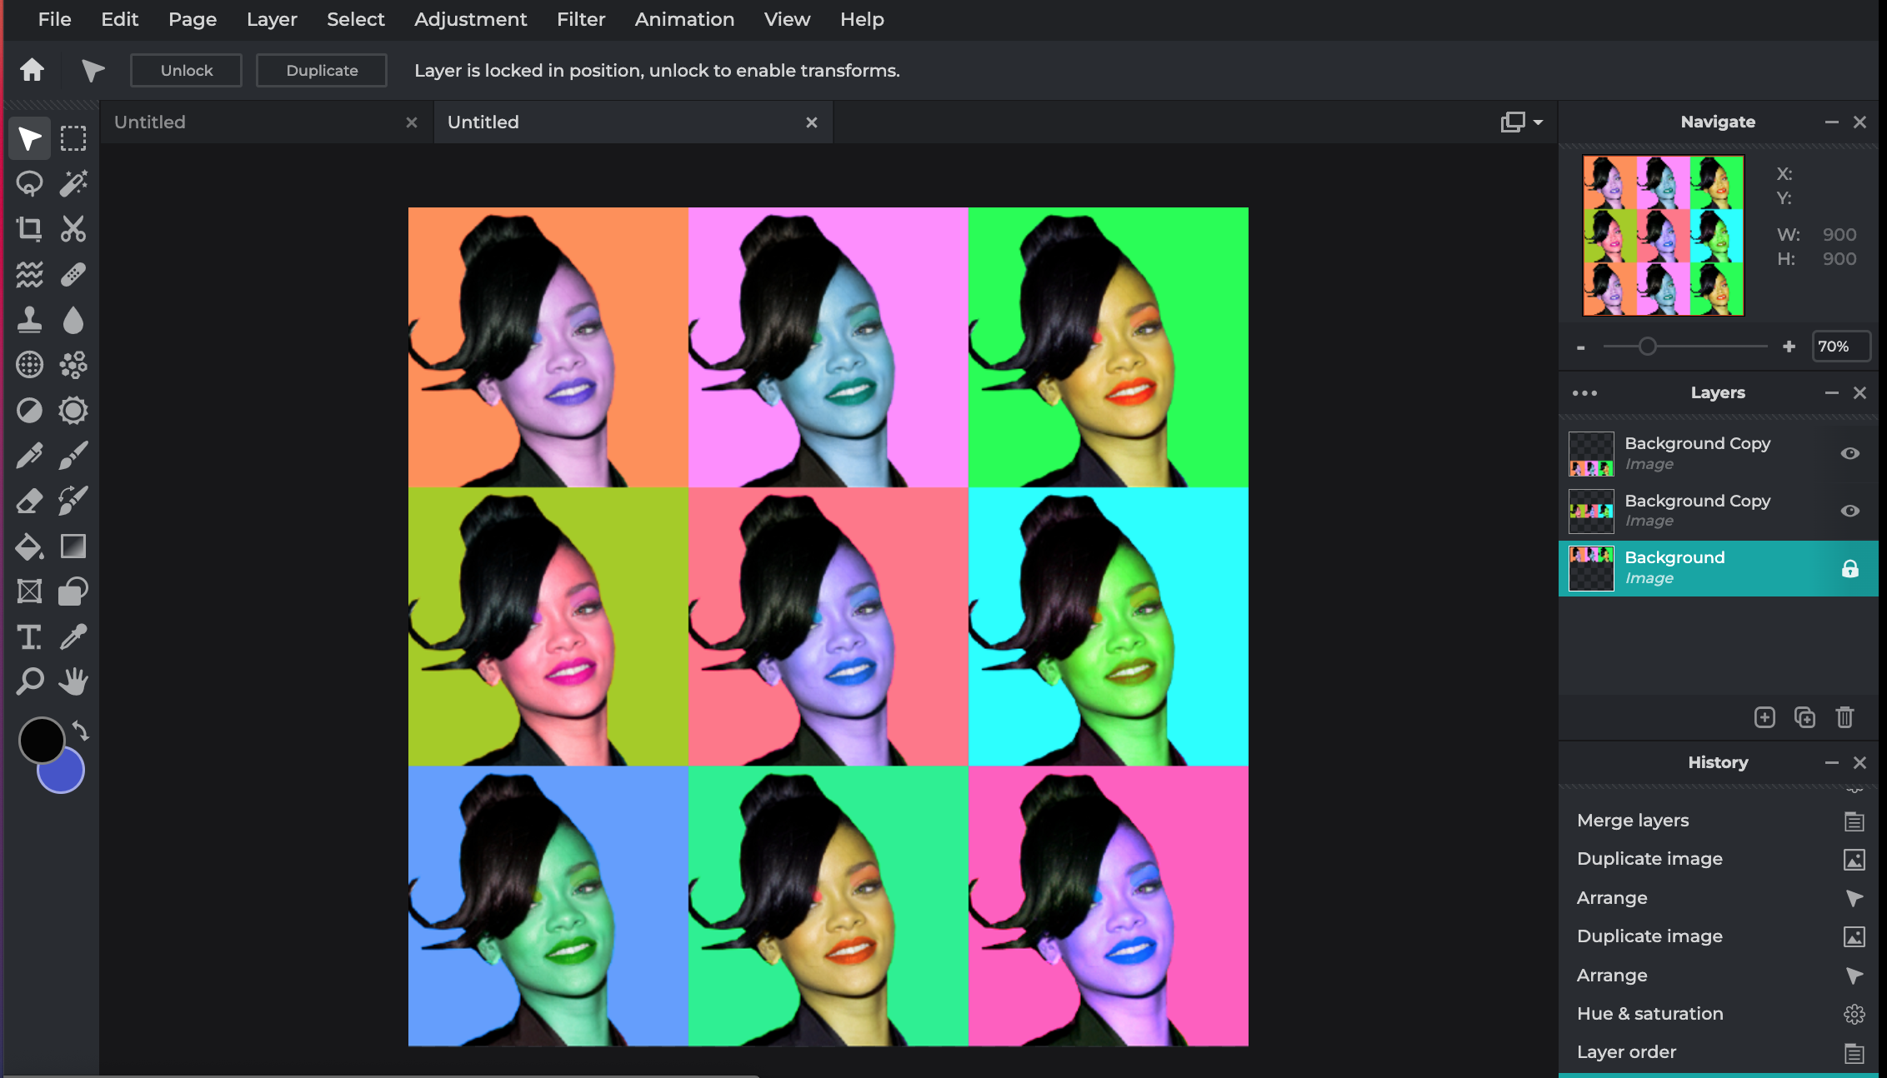Click the 70% zoom input field
The image size is (1887, 1078).
[1841, 347]
